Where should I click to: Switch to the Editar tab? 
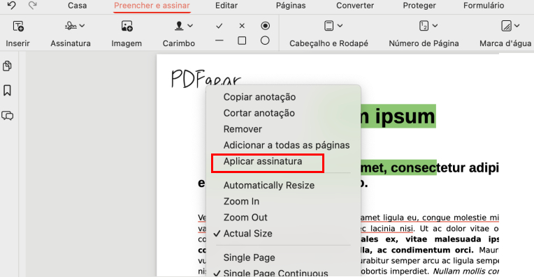pos(226,6)
